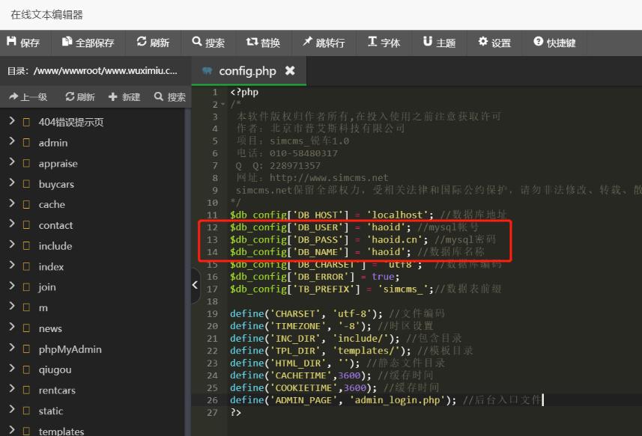Expand the templates folder chevron

[x=12, y=431]
